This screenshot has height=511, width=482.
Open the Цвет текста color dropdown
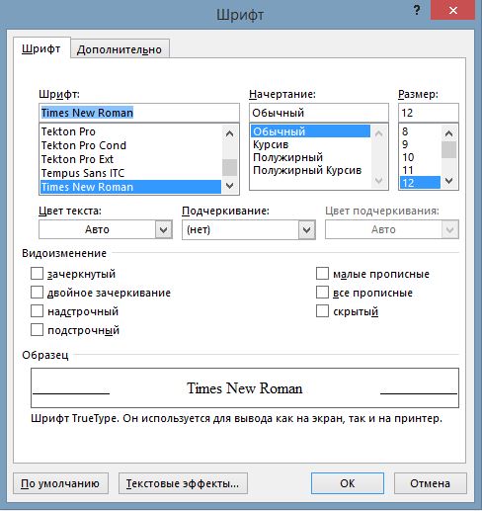point(164,229)
